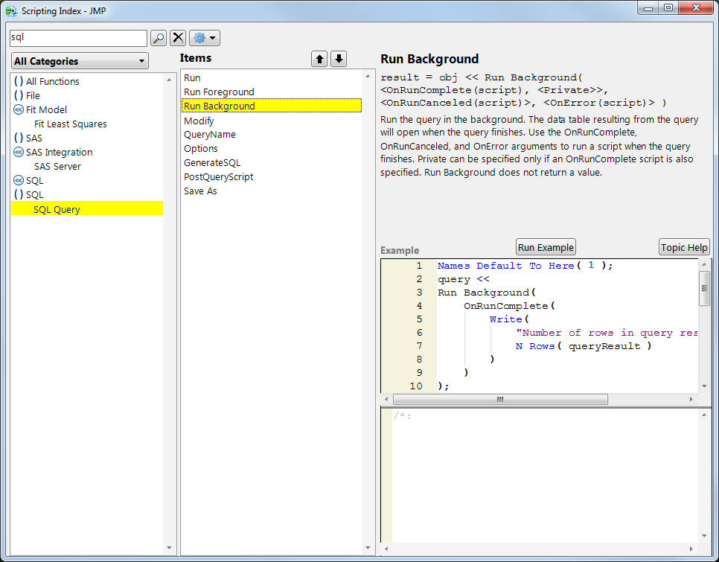The height and width of the screenshot is (562, 719).
Task: Click the down arrow above Items
Action: (x=339, y=60)
